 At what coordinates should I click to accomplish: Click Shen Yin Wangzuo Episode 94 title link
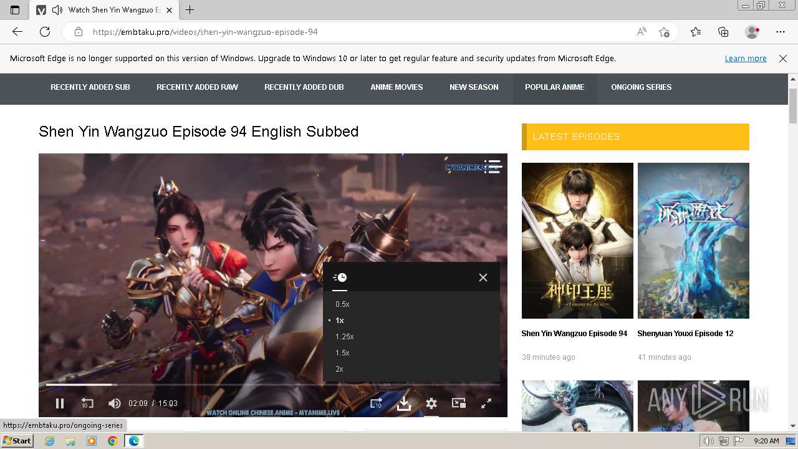pos(574,334)
